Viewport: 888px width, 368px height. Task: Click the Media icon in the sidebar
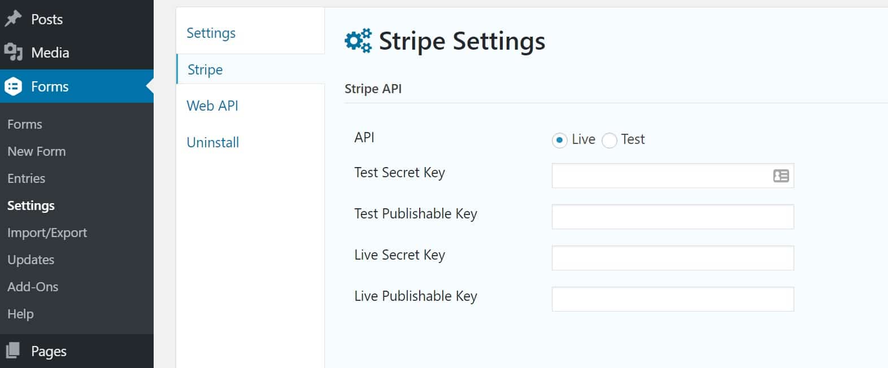point(14,52)
